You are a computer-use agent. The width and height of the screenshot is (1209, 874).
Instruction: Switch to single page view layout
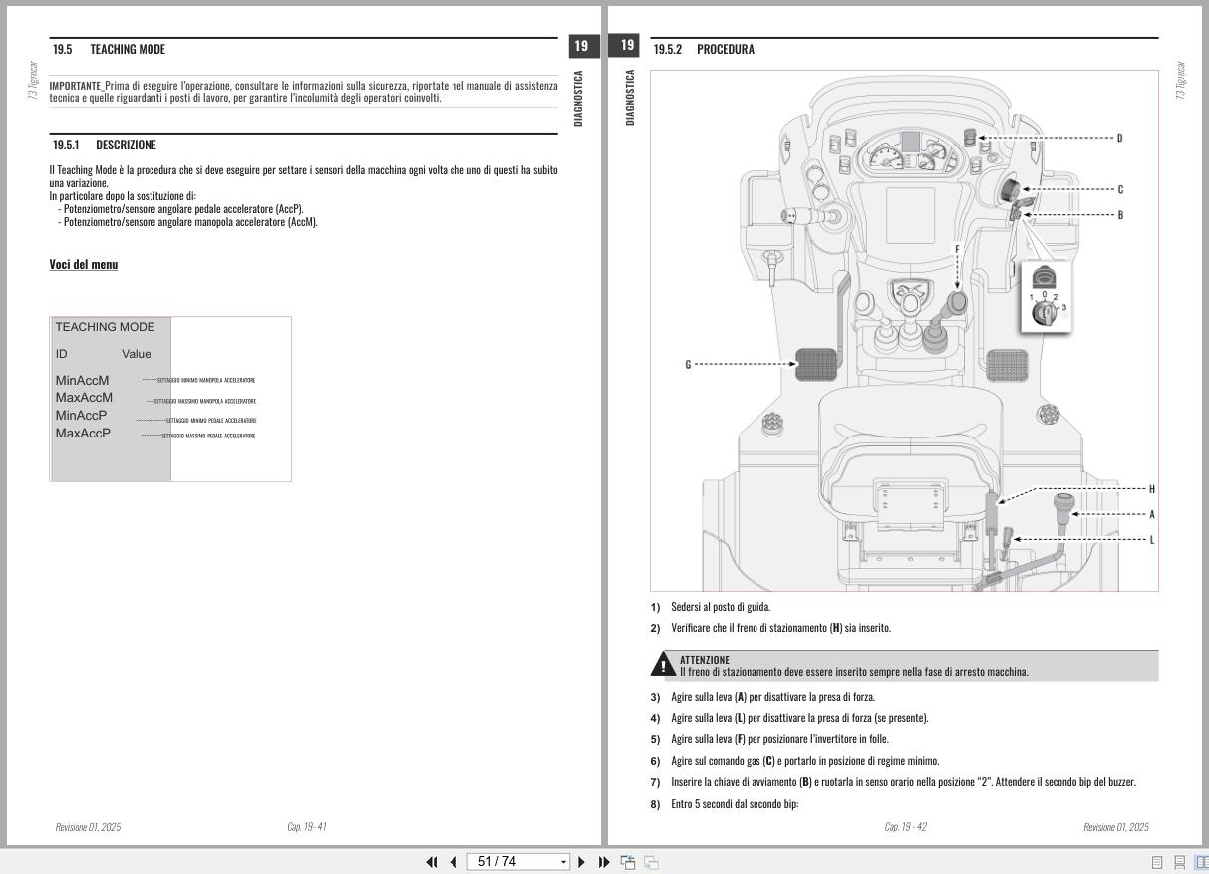(1157, 862)
